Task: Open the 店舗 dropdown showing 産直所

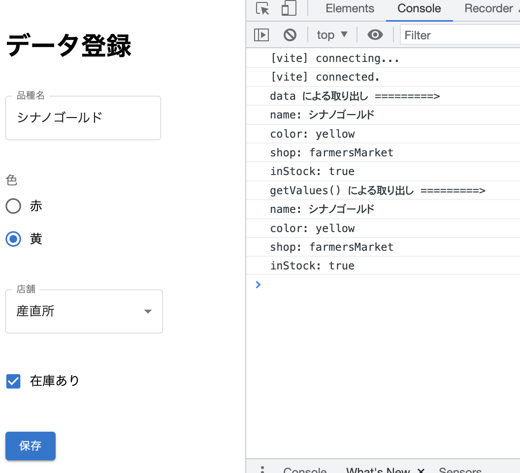Action: (x=84, y=311)
